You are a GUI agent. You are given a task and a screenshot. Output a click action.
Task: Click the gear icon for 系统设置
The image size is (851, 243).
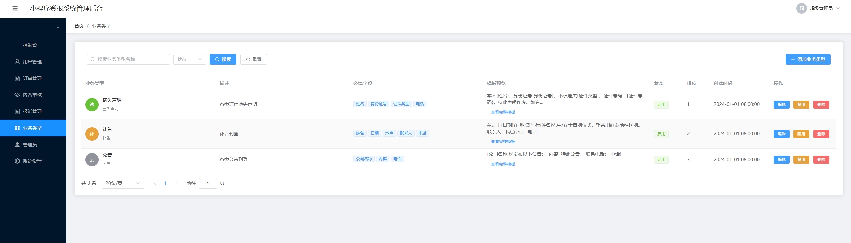tap(17, 161)
